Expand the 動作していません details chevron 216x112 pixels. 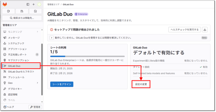click(x=52, y=38)
